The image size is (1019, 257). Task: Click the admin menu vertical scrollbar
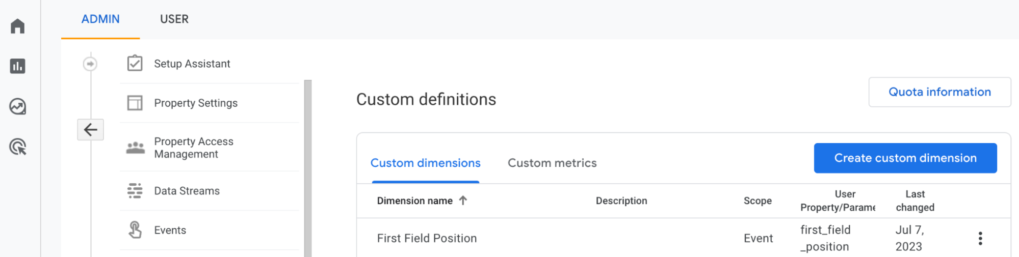(307, 168)
